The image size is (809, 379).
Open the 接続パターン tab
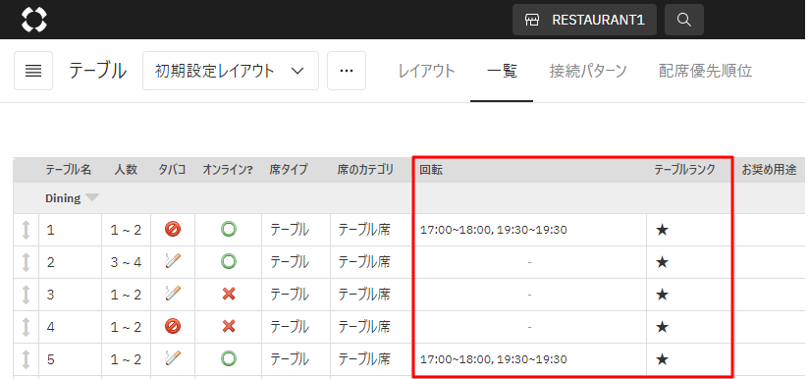coord(588,71)
